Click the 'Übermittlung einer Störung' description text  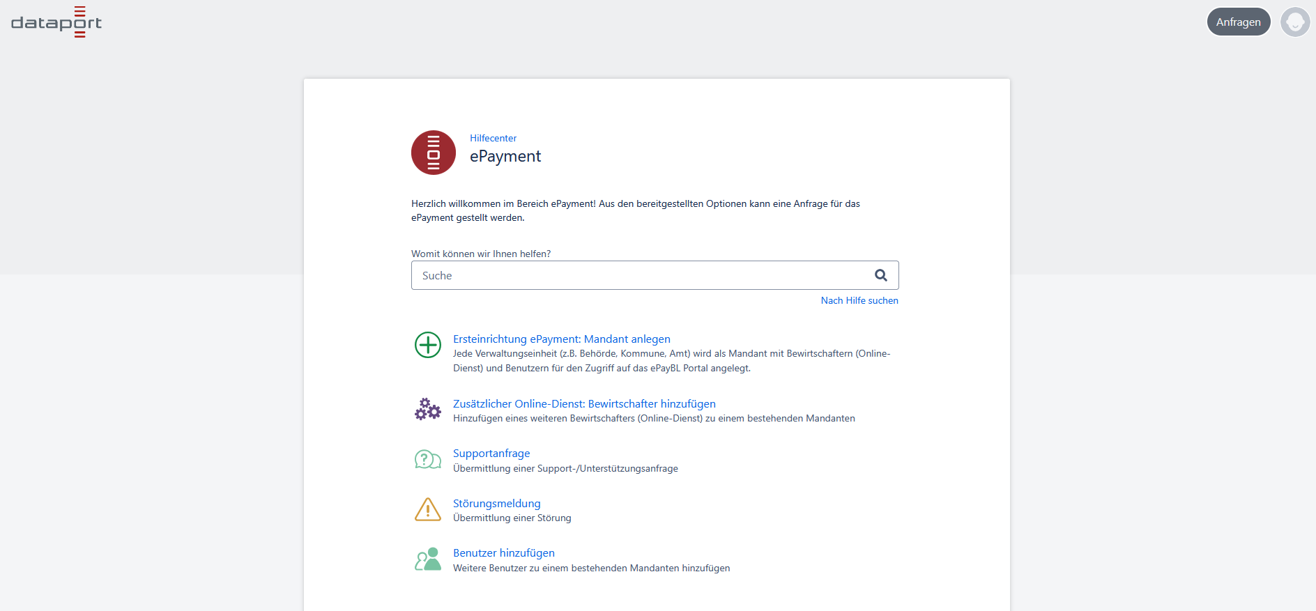pyautogui.click(x=512, y=518)
